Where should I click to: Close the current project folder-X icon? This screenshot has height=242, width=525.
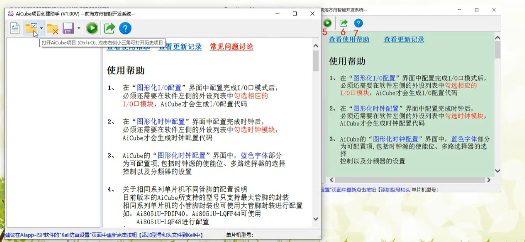53,28
